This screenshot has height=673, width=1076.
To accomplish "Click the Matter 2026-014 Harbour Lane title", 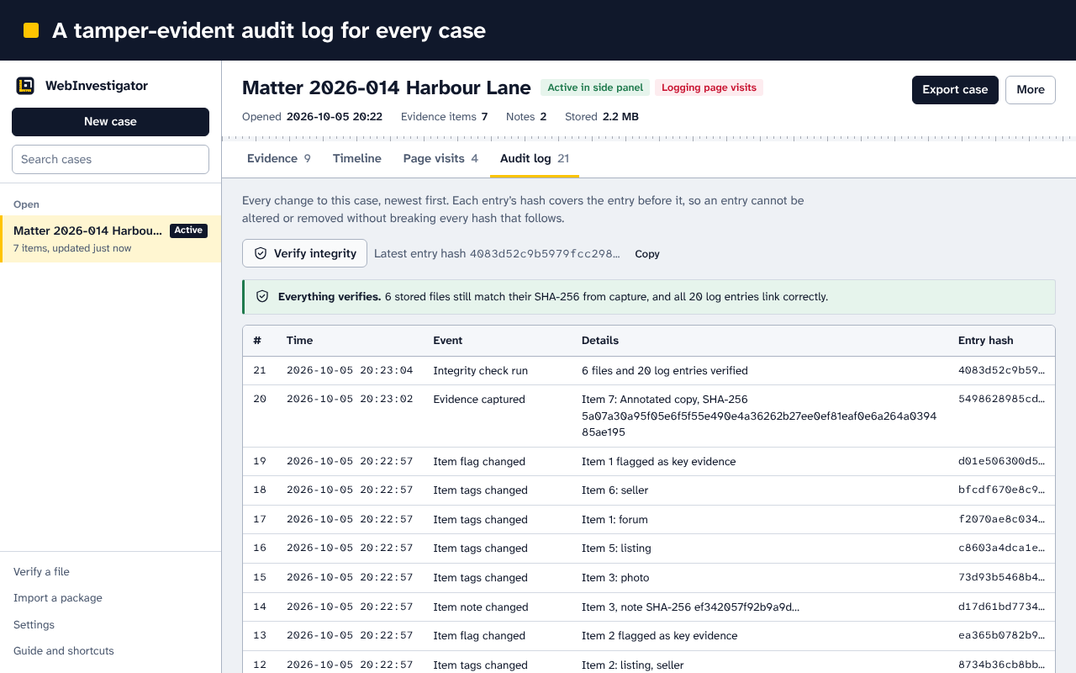I will (x=387, y=88).
